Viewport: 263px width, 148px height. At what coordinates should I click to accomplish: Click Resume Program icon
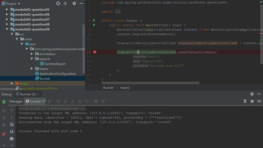click(4, 111)
